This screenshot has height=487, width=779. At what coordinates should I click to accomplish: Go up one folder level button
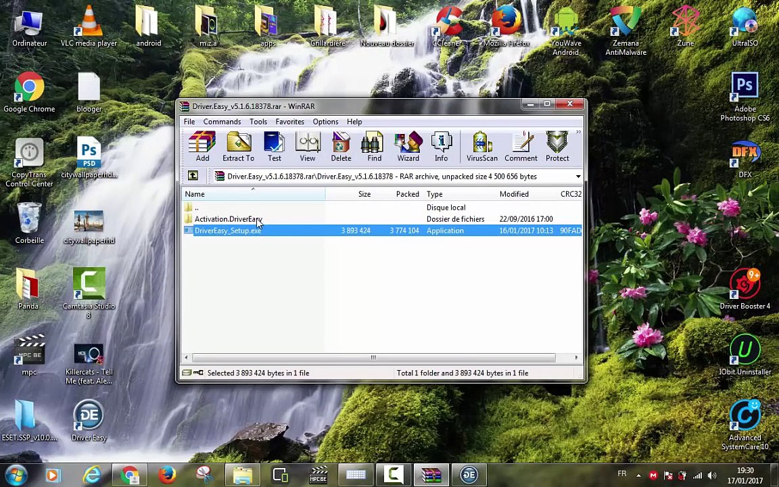tap(193, 176)
